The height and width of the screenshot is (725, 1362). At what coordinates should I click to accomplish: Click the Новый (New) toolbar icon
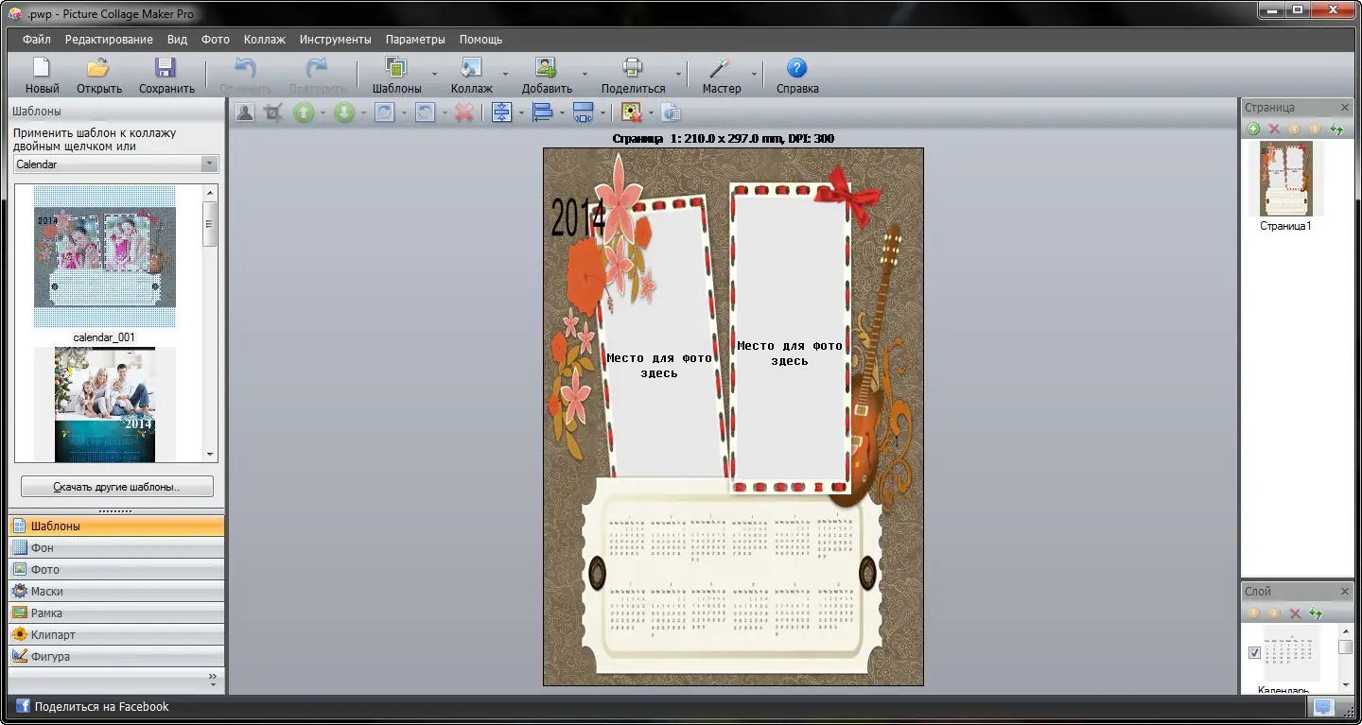[42, 68]
